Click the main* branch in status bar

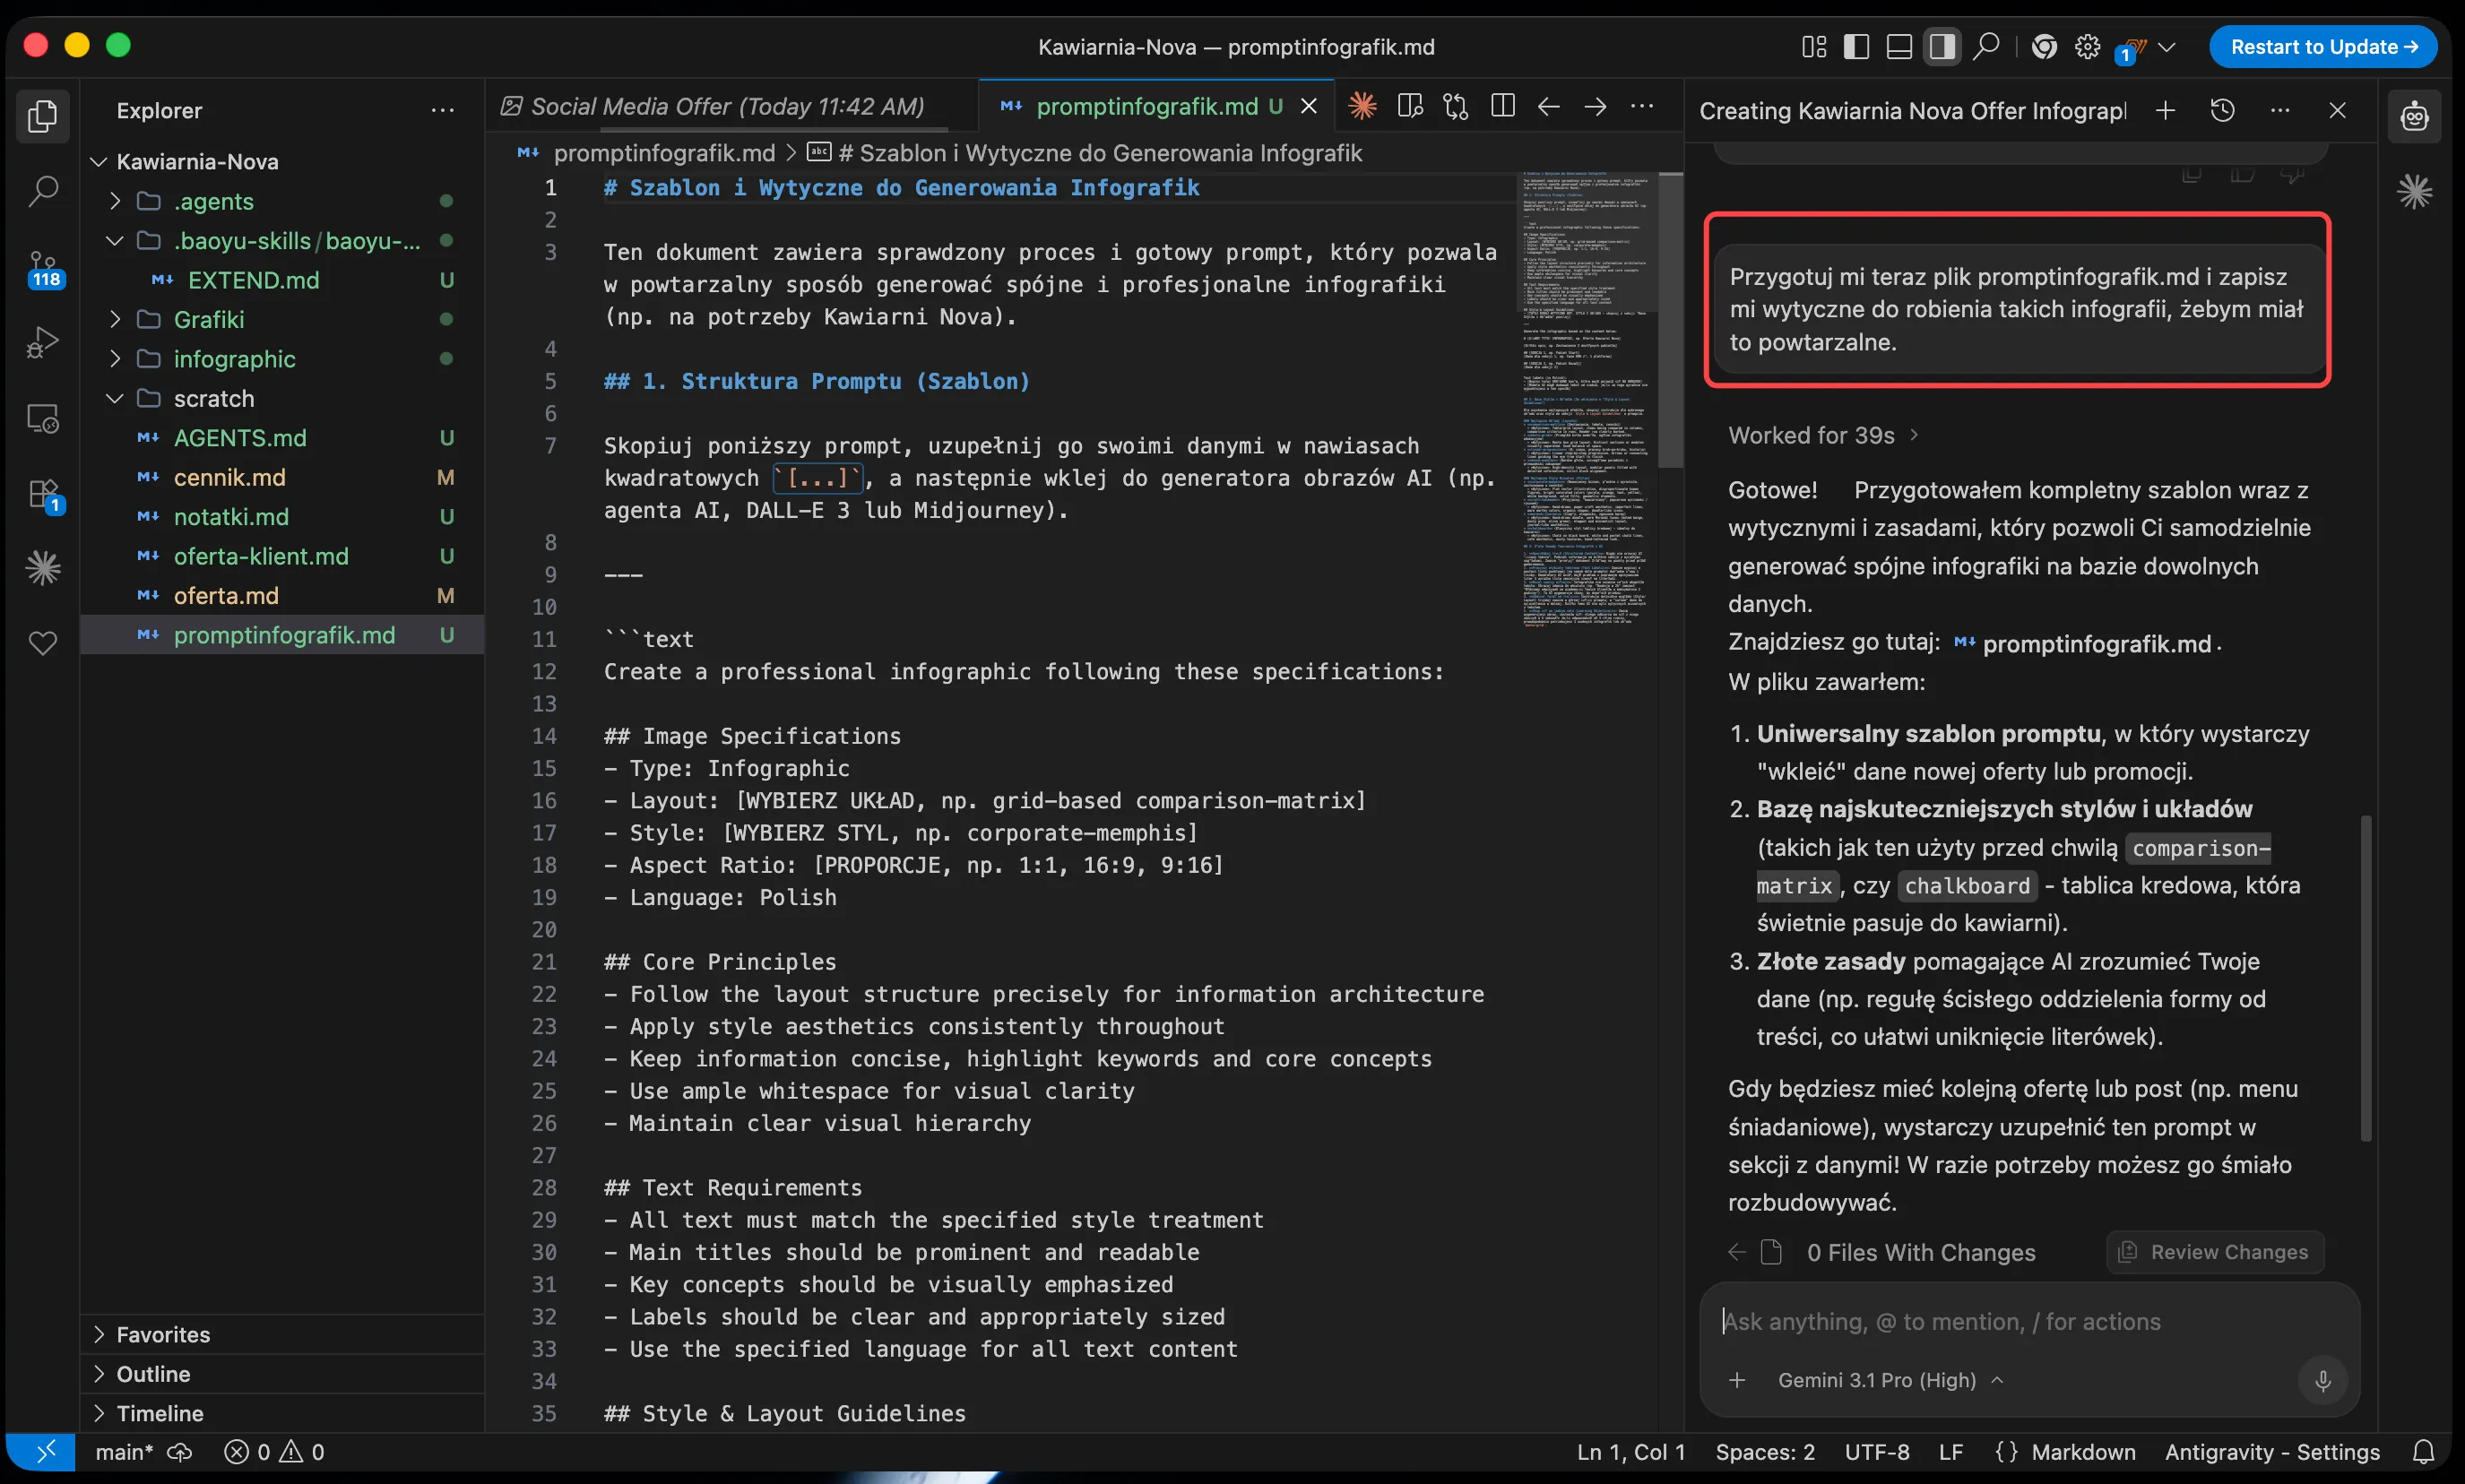pyautogui.click(x=124, y=1452)
